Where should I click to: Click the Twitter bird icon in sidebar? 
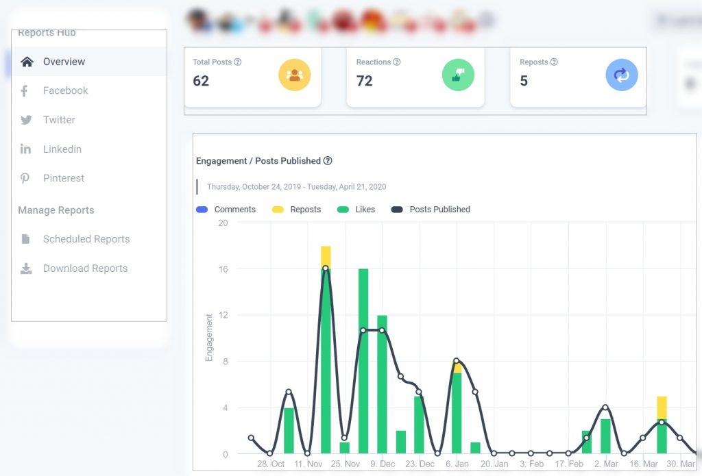pyautogui.click(x=26, y=120)
